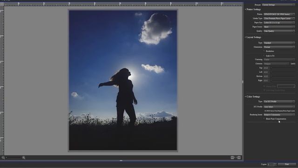Click the Print button
The height and width of the screenshot is (168, 298).
point(287,164)
